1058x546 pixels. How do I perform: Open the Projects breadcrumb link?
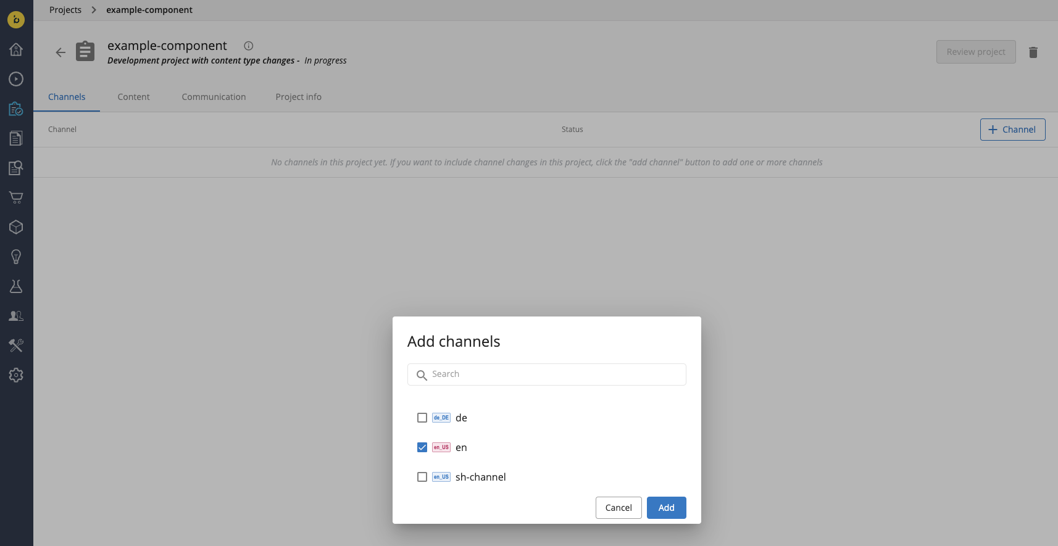point(65,10)
